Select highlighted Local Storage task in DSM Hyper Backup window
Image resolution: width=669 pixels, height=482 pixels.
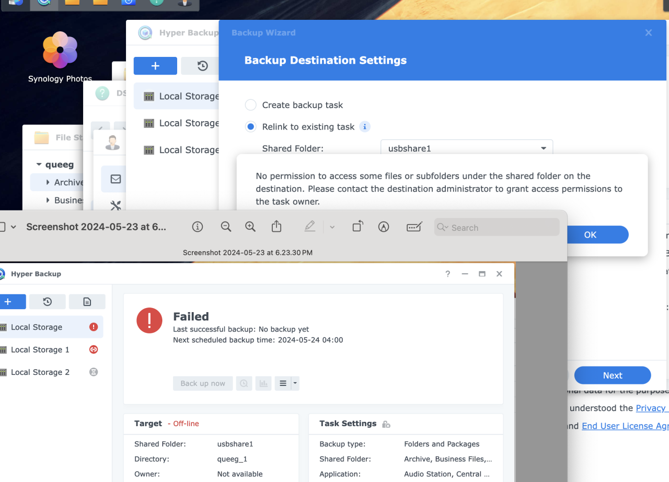(177, 96)
